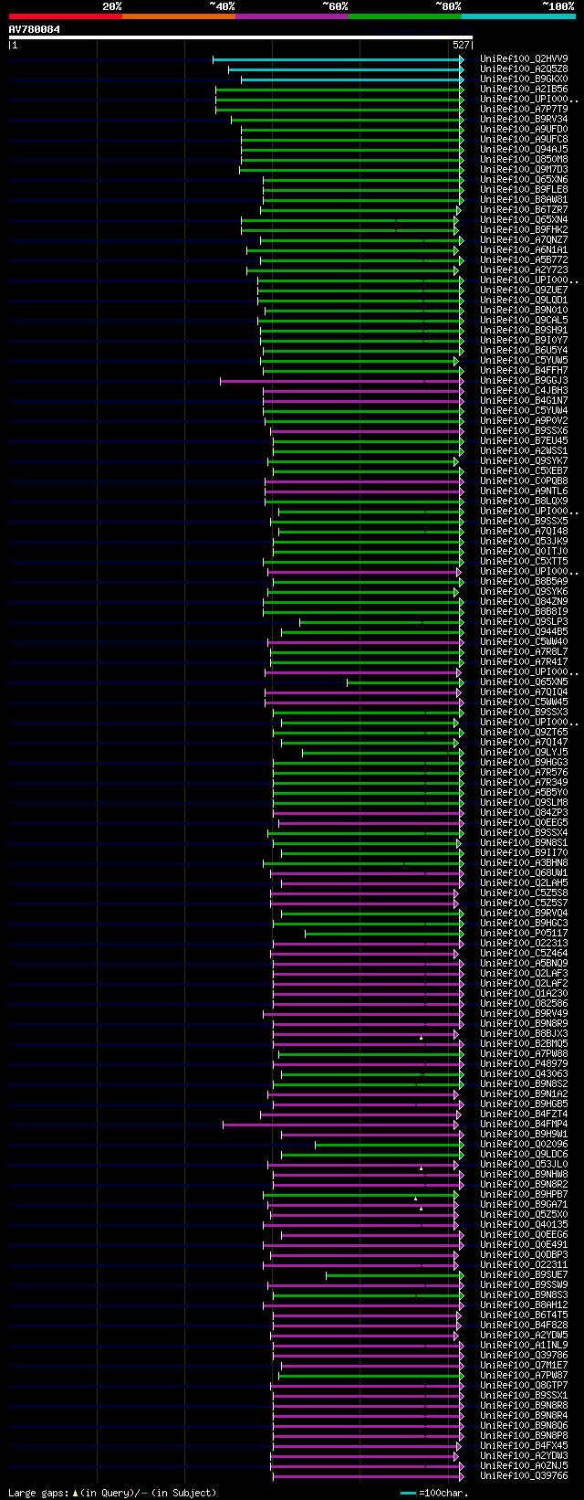Click the UniRef100_C0PQB8 label
584x1500 pixels.
point(524,481)
